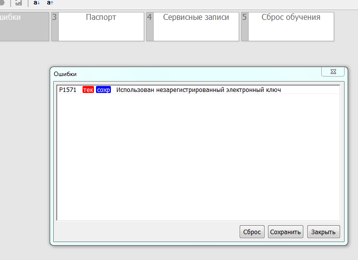Click the Сохранить button
358x260 pixels.
tap(285, 232)
